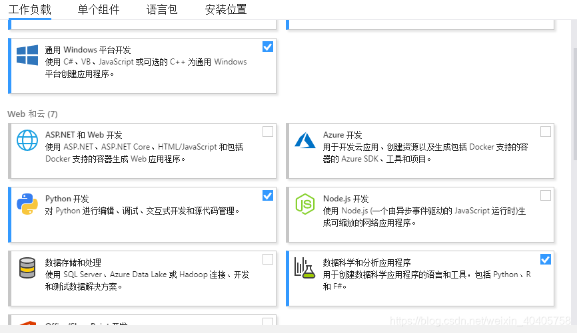Check the ASP.NET 和 Web 开发 checkbox

[268, 132]
